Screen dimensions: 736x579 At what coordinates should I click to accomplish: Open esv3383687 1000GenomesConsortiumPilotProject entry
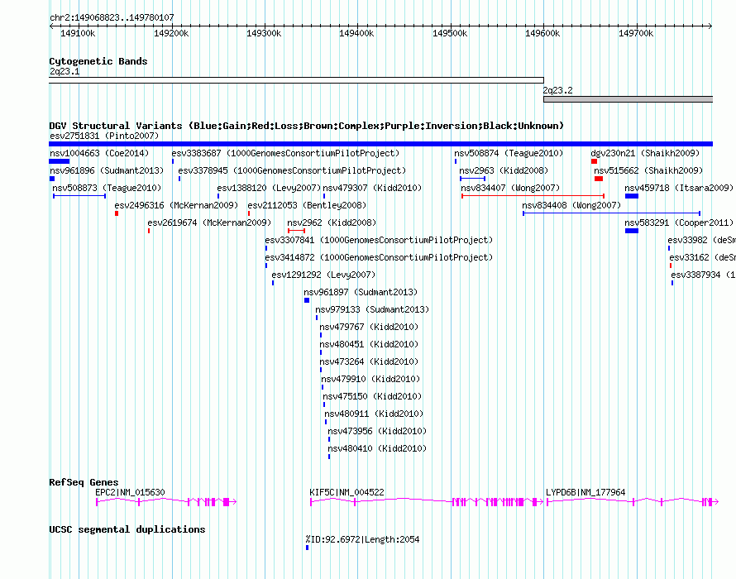[285, 153]
